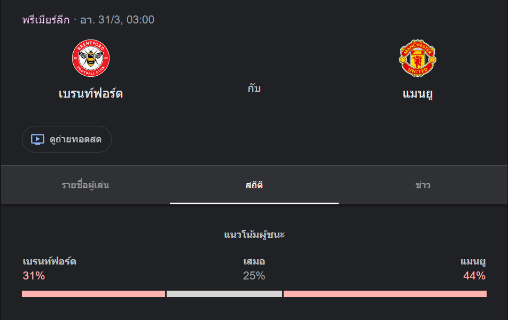Click the เสมอ draw label

coord(254,261)
